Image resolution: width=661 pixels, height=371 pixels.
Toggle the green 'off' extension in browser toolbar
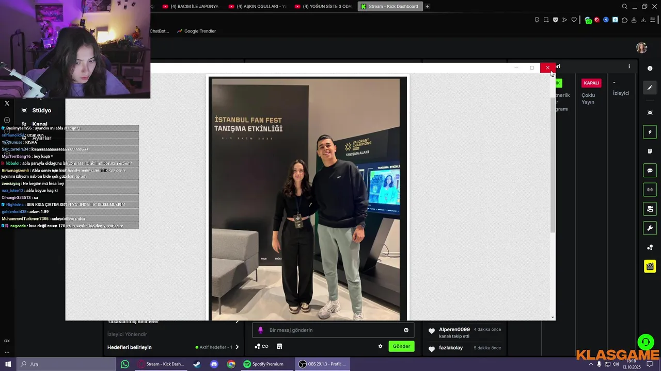pos(588,20)
